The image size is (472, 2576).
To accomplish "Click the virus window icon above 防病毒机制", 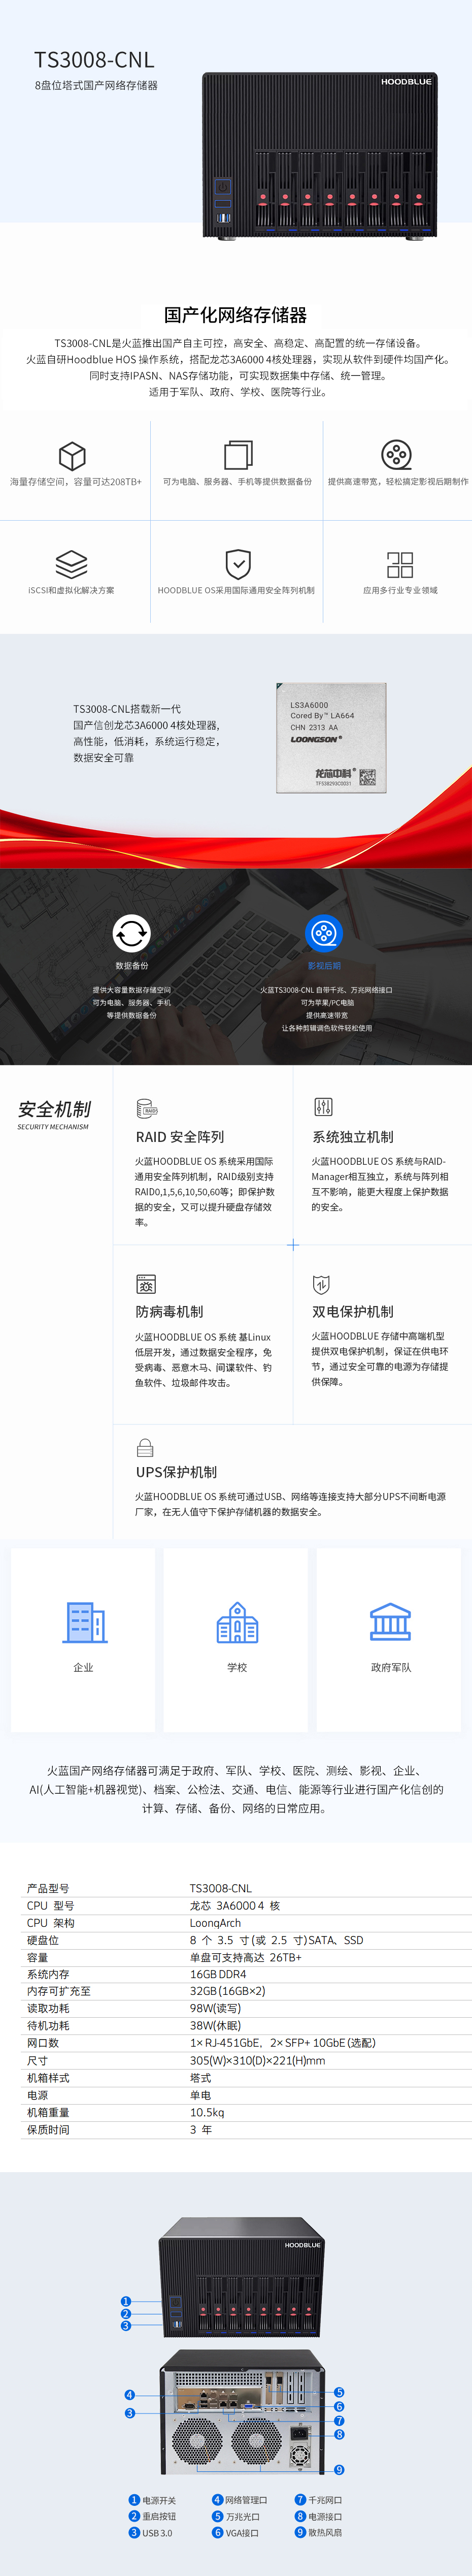I will point(146,1284).
